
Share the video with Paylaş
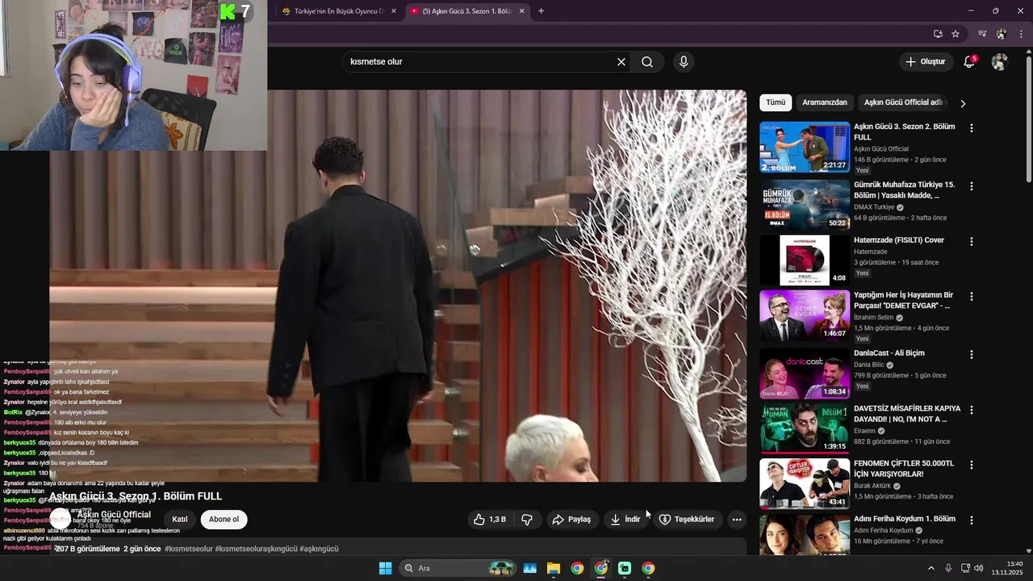tap(571, 520)
